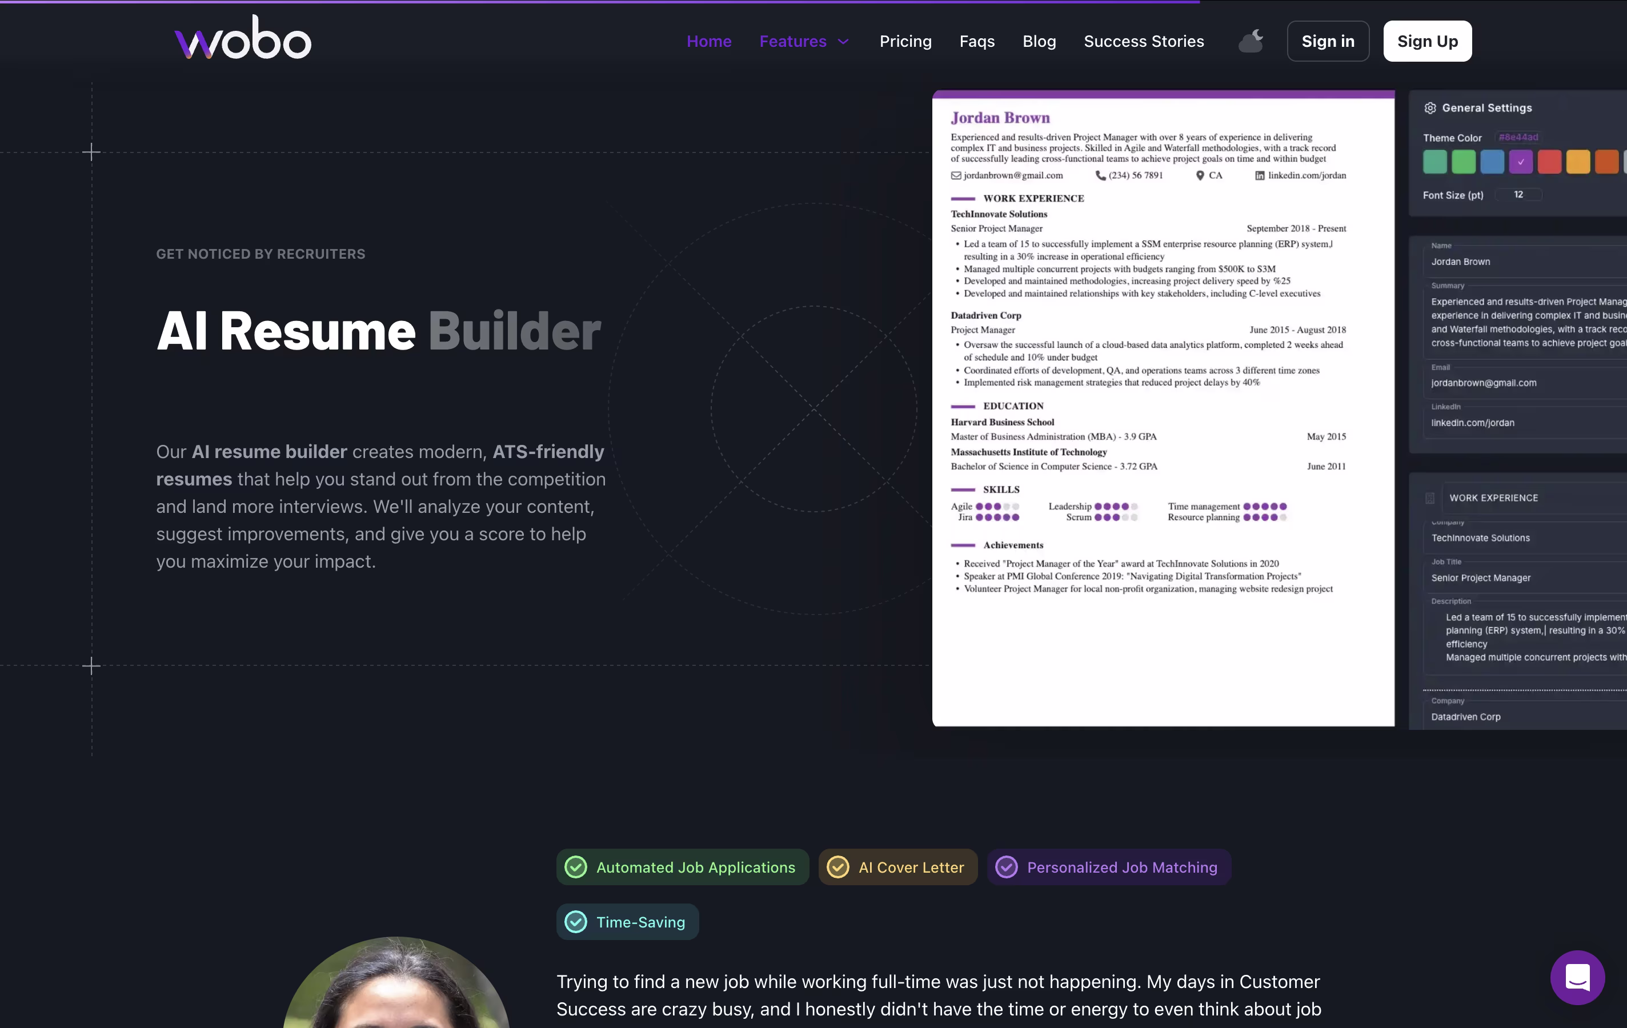This screenshot has width=1627, height=1028.
Task: Toggle the dark mode moon icon
Action: [1251, 41]
